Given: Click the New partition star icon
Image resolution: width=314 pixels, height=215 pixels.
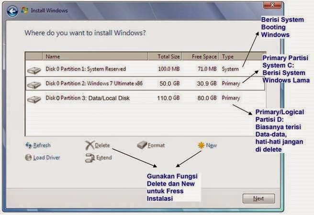Looking at the screenshot, I should [x=201, y=145].
